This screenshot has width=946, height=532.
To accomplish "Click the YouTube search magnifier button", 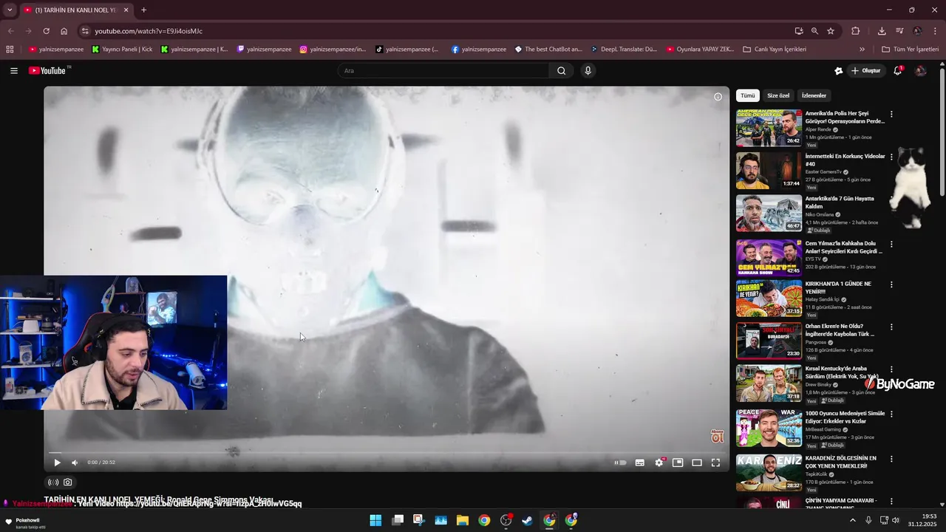I will coord(562,71).
